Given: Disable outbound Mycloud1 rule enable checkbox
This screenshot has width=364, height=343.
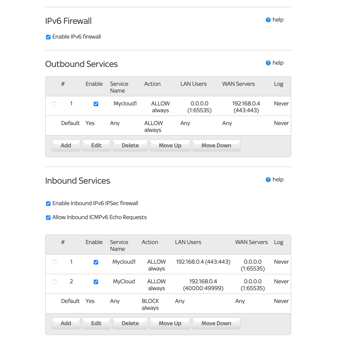Looking at the screenshot, I should tap(96, 104).
